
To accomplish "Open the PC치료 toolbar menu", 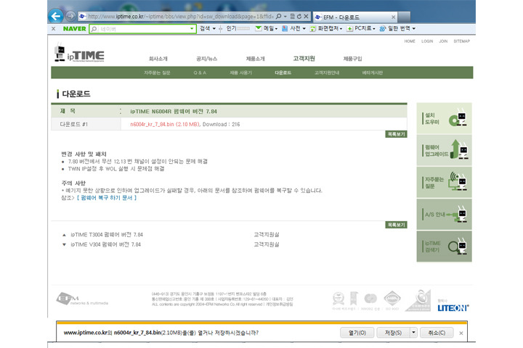I will click(x=361, y=29).
